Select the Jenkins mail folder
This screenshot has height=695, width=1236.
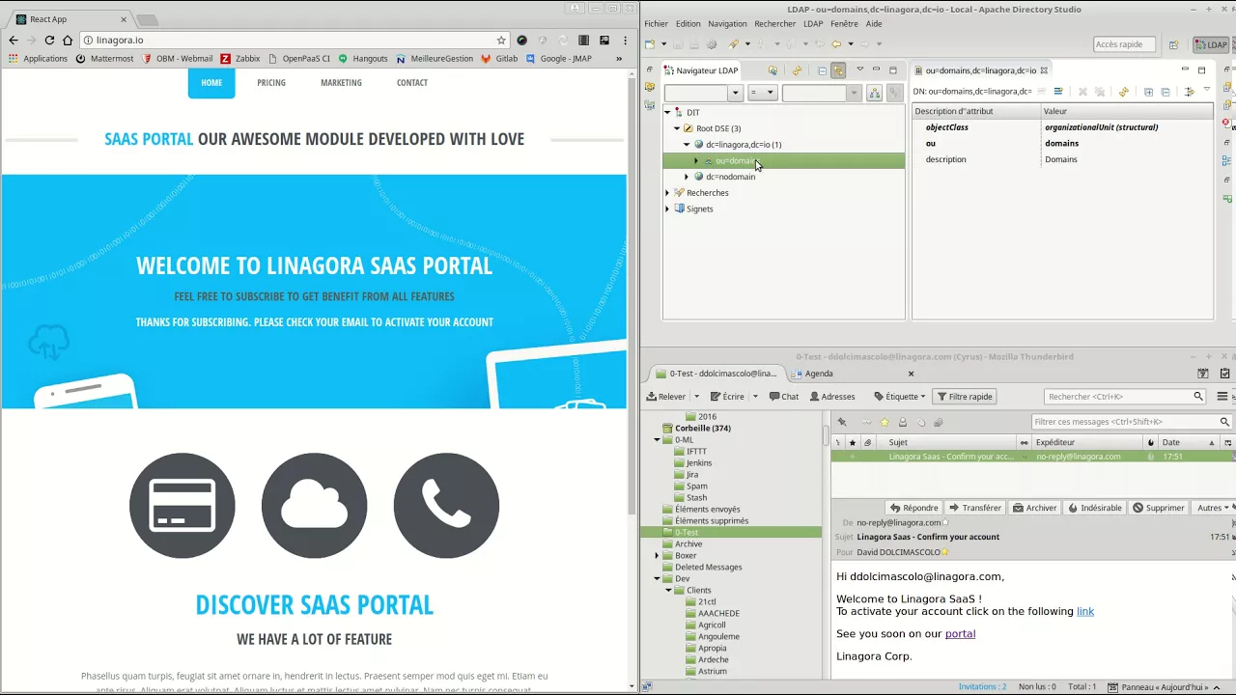[x=699, y=463]
